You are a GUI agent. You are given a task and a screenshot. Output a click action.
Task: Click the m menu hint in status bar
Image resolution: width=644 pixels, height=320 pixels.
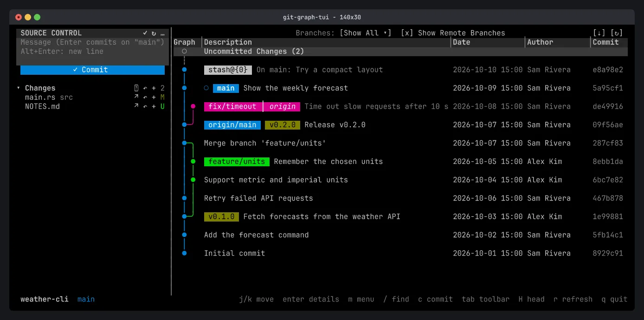(361, 299)
